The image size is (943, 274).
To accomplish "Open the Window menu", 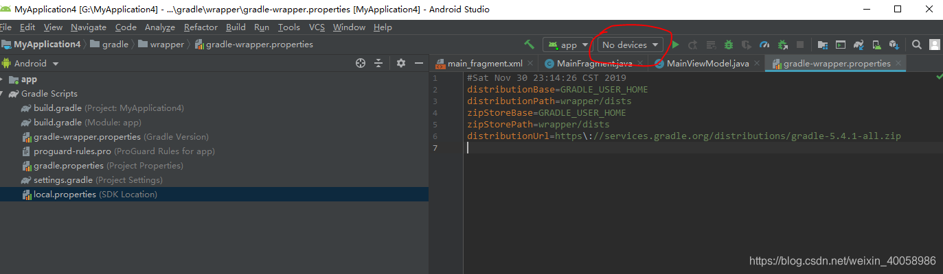I will tap(349, 27).
